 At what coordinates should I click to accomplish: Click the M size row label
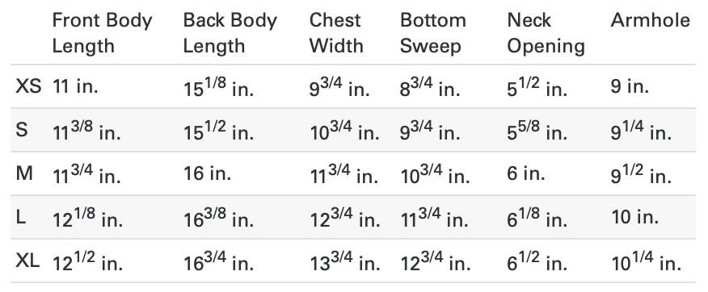(24, 173)
